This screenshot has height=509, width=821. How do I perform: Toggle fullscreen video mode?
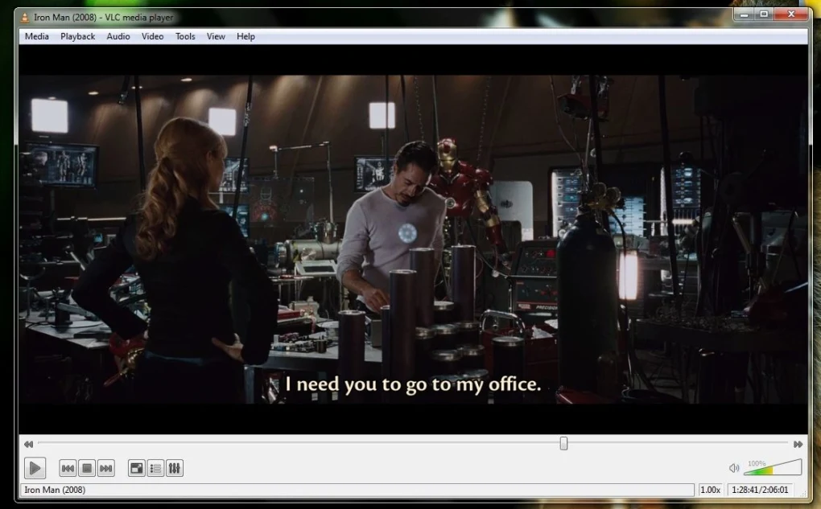[137, 468]
